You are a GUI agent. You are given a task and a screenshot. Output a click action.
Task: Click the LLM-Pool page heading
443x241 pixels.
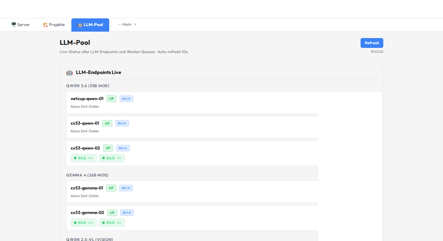tap(75, 43)
